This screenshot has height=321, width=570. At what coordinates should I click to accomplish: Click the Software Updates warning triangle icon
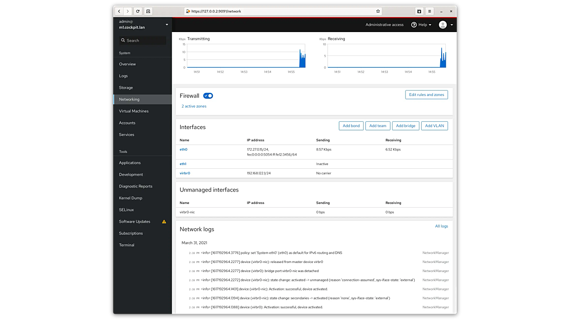(x=164, y=222)
